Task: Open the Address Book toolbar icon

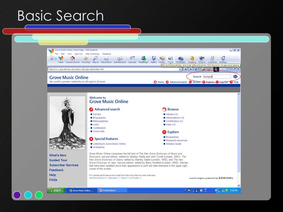Action: (120, 60)
